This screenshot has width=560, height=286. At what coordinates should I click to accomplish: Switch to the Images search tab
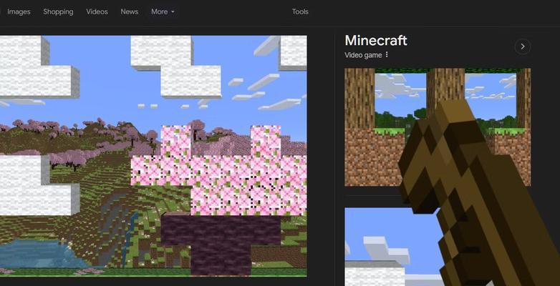(19, 11)
